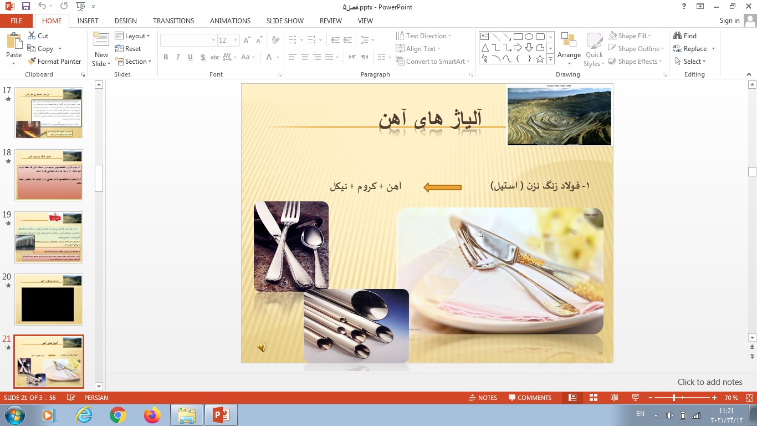Screen dimensions: 757x426
Task: Click the Save icon in quick access toolbar
Action: (25, 7)
